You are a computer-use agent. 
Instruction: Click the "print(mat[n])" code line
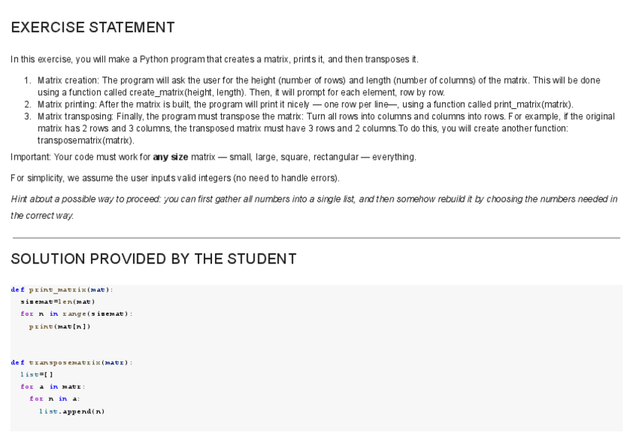point(60,326)
